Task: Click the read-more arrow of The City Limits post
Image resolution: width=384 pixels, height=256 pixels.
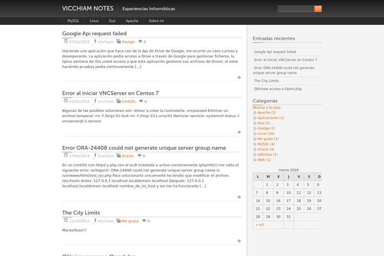Action: click(239, 241)
